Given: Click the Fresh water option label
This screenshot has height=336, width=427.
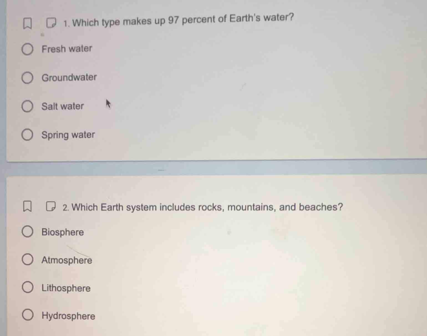Looking at the screenshot, I should tap(67, 49).
